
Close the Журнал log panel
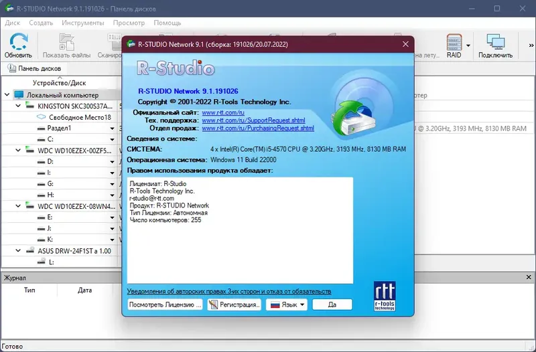[x=529, y=278]
